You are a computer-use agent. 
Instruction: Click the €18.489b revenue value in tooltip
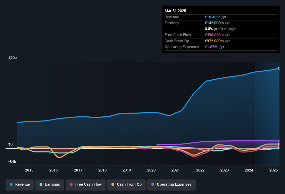click(x=212, y=17)
